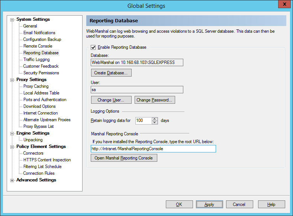Collapse the System Settings tree node
The image size is (293, 216).
[12, 19]
